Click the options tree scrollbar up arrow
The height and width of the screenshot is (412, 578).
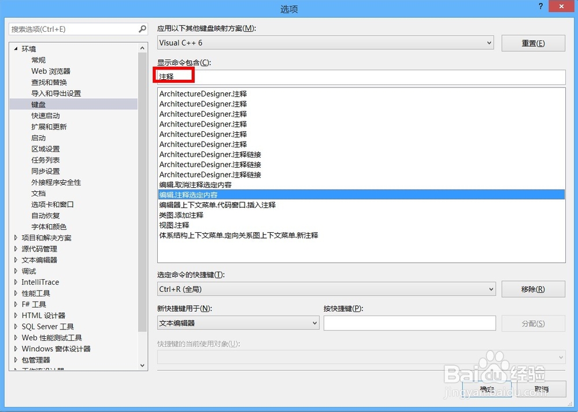coord(142,48)
